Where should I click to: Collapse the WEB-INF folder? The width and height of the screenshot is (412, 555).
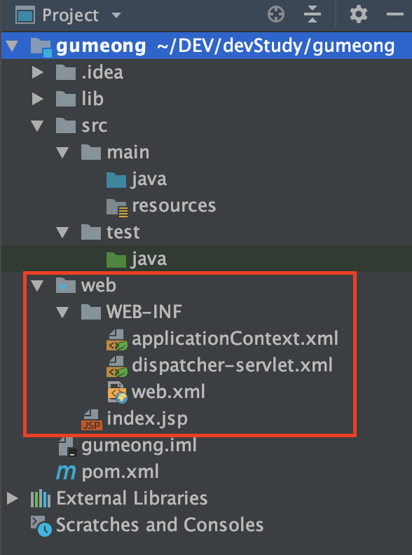[x=62, y=313]
